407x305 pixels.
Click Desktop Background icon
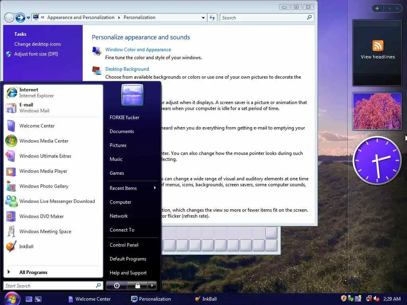click(97, 70)
